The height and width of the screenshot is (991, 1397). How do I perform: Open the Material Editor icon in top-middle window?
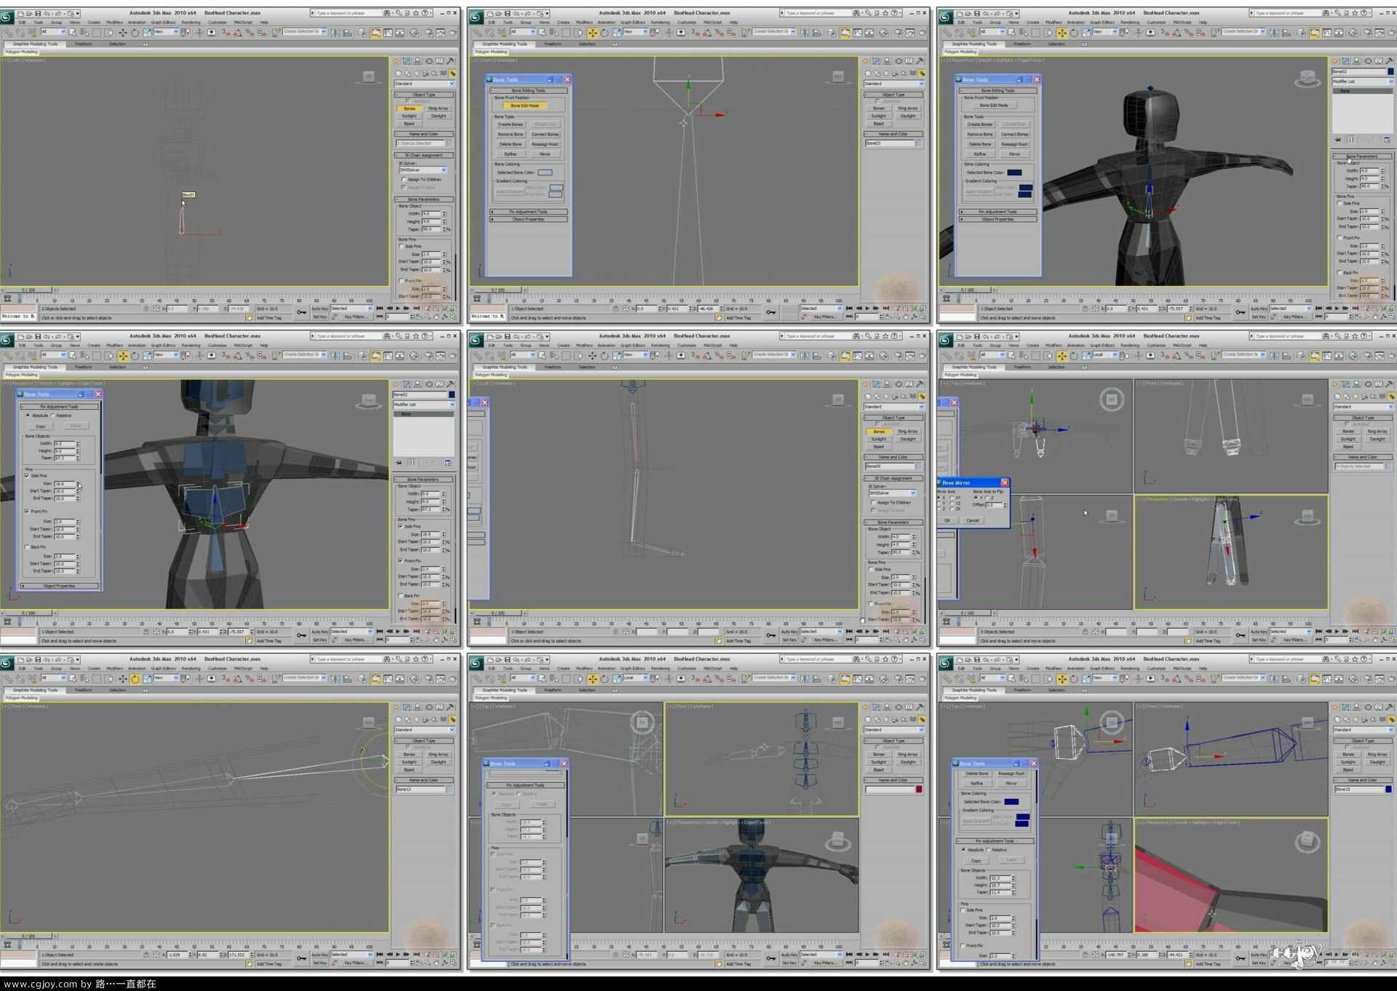coord(884,33)
